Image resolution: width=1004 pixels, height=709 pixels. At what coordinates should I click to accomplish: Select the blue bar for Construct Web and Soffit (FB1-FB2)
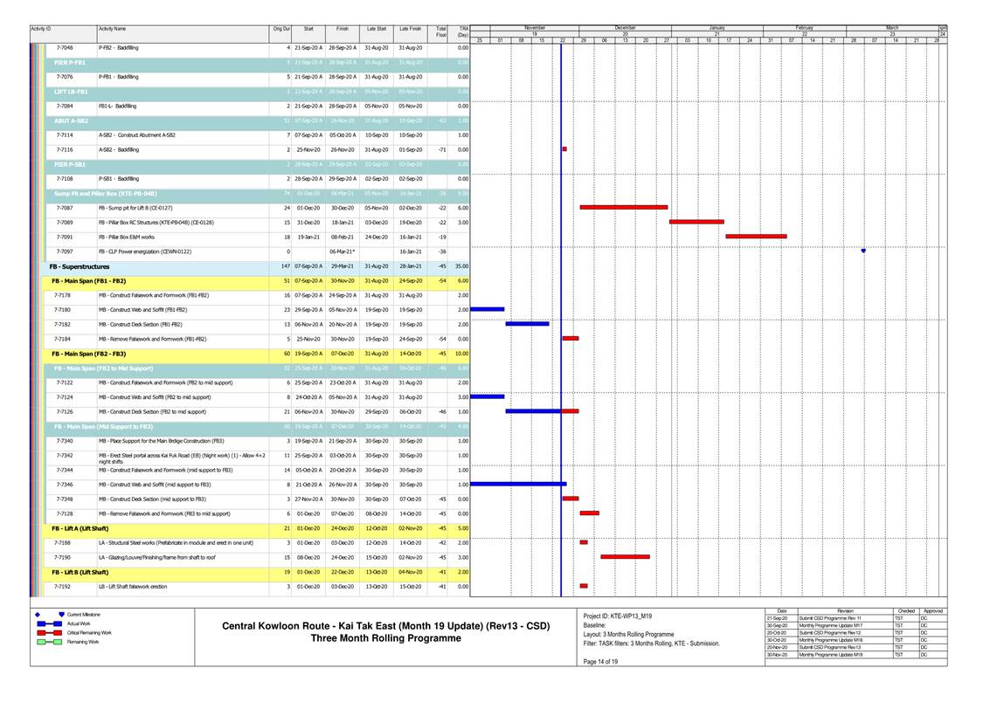pos(488,309)
